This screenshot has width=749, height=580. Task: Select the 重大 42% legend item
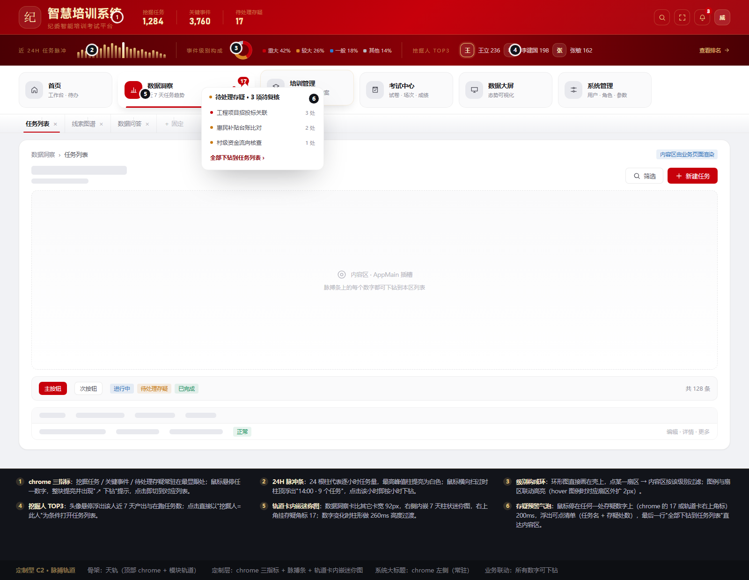[x=277, y=51]
